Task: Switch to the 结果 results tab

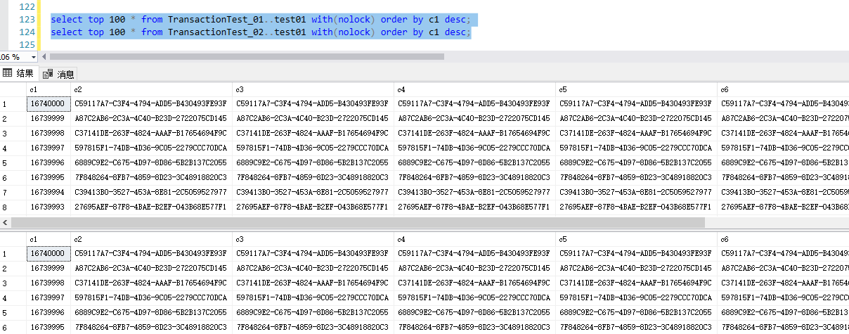Action: (18, 73)
